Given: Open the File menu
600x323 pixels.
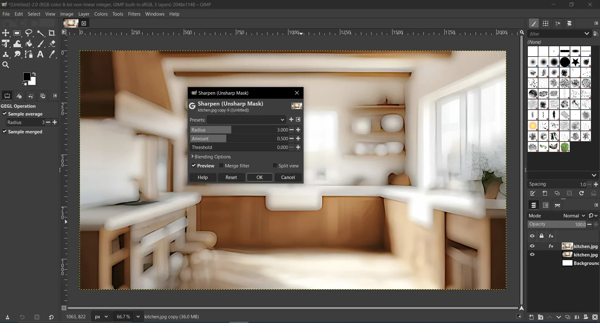Looking at the screenshot, I should pyautogui.click(x=6, y=14).
